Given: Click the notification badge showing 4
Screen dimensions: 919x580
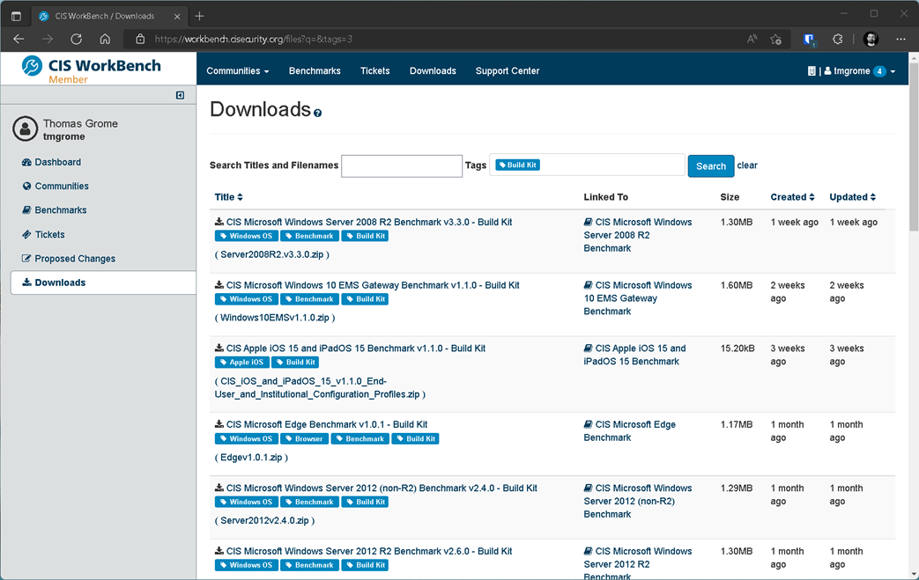Looking at the screenshot, I should click(879, 71).
